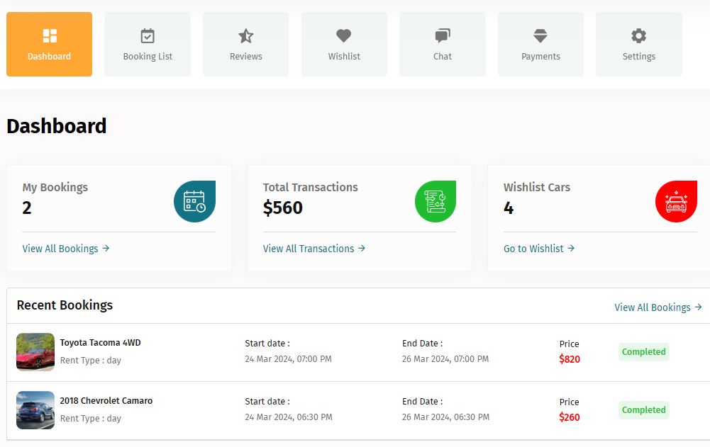The width and height of the screenshot is (710, 447).
Task: Open the 2018 Chevrolet Camaro booking title
Action: pos(106,401)
